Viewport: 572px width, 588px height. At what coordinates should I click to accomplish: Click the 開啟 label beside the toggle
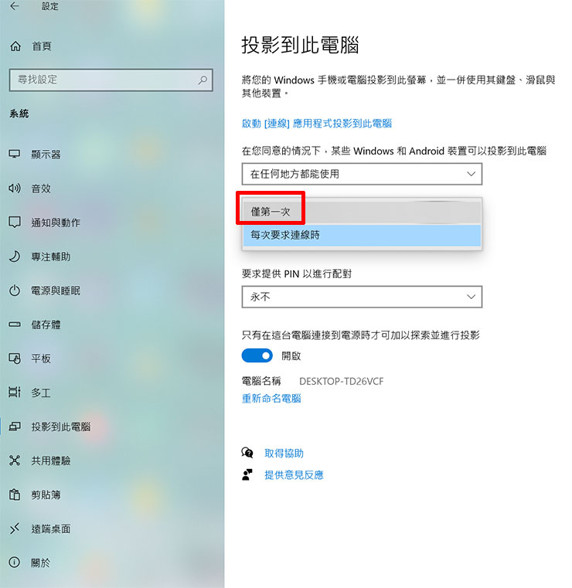(x=291, y=355)
